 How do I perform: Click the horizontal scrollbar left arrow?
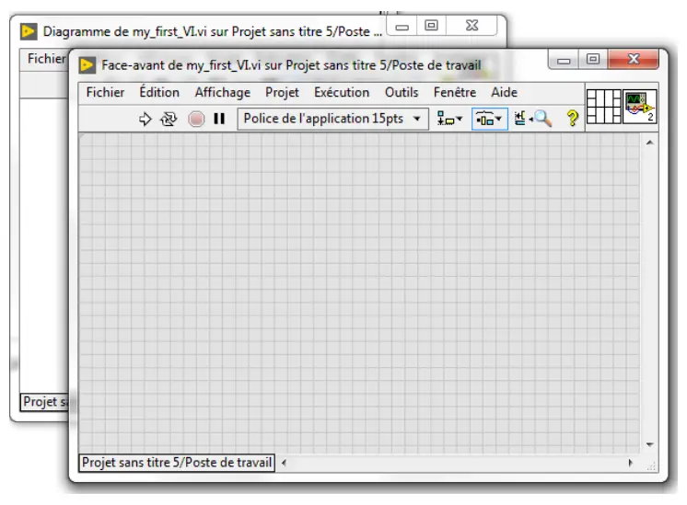[284, 463]
